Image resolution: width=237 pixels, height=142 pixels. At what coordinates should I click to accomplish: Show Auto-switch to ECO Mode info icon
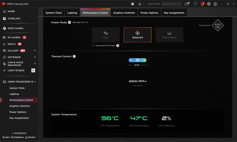click(118, 45)
